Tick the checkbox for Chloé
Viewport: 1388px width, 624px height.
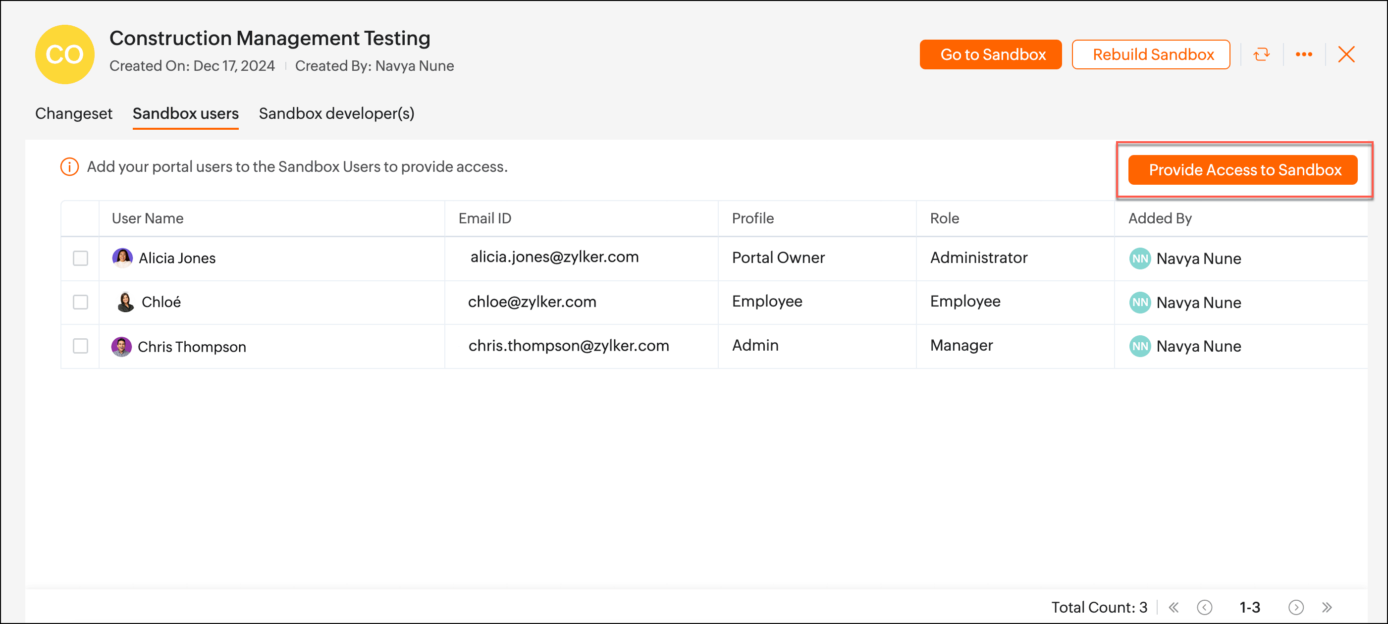tap(80, 302)
